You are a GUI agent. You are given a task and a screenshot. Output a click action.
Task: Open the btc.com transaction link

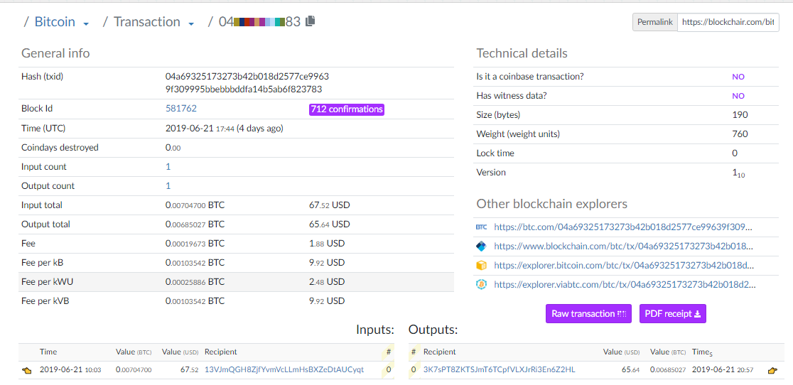pos(623,227)
